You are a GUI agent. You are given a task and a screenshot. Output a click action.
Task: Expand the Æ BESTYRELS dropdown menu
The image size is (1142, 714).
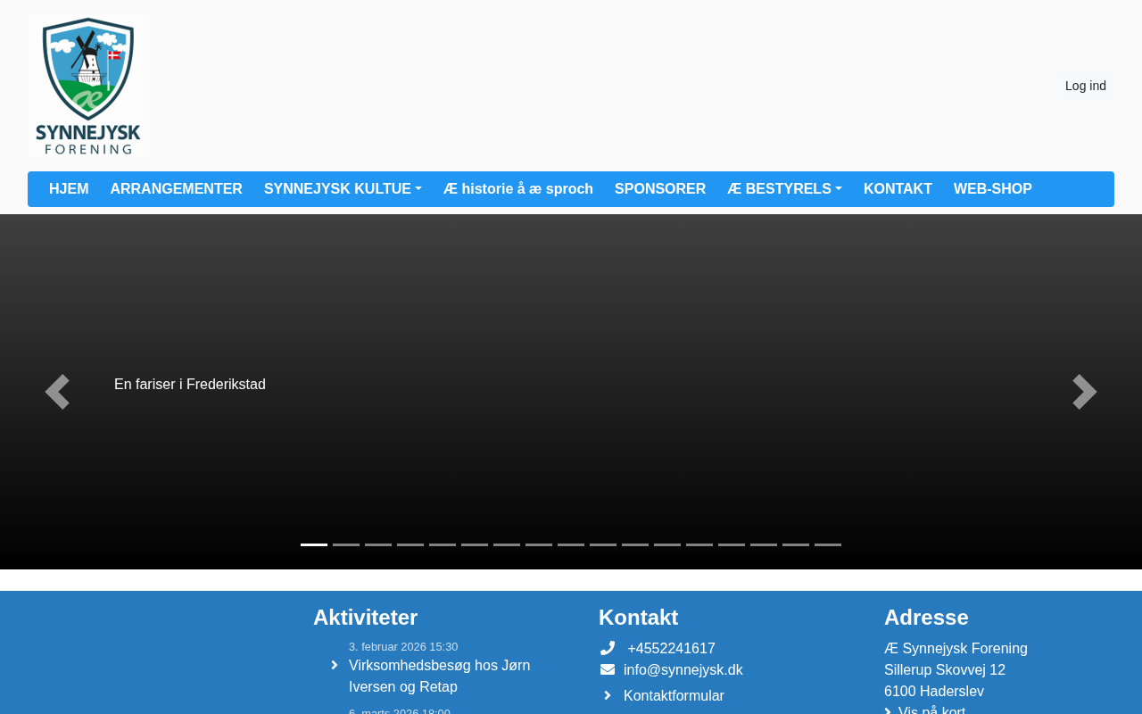(x=784, y=189)
